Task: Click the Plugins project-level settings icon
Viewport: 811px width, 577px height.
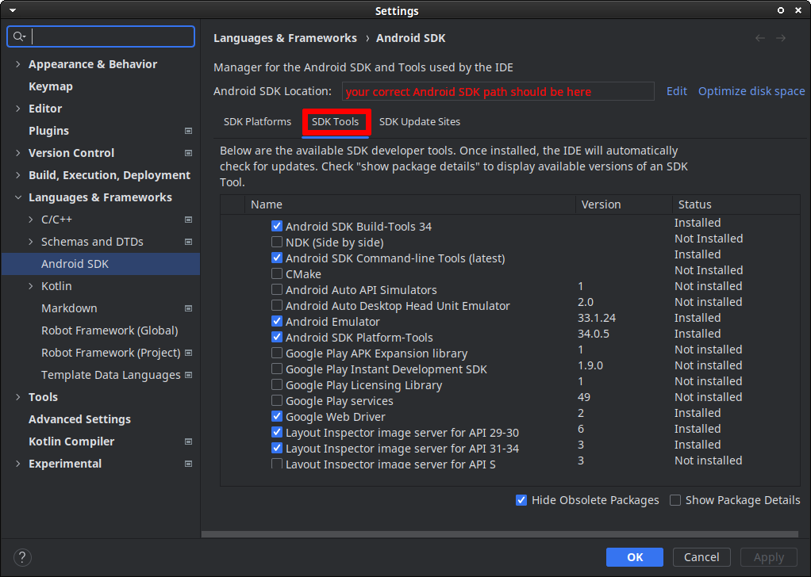Action: click(188, 131)
